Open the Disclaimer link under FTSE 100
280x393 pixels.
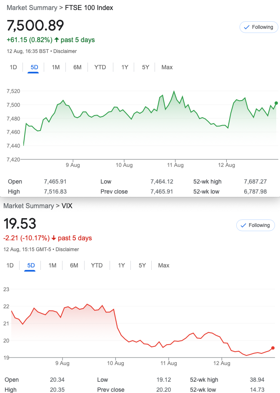[65, 51]
